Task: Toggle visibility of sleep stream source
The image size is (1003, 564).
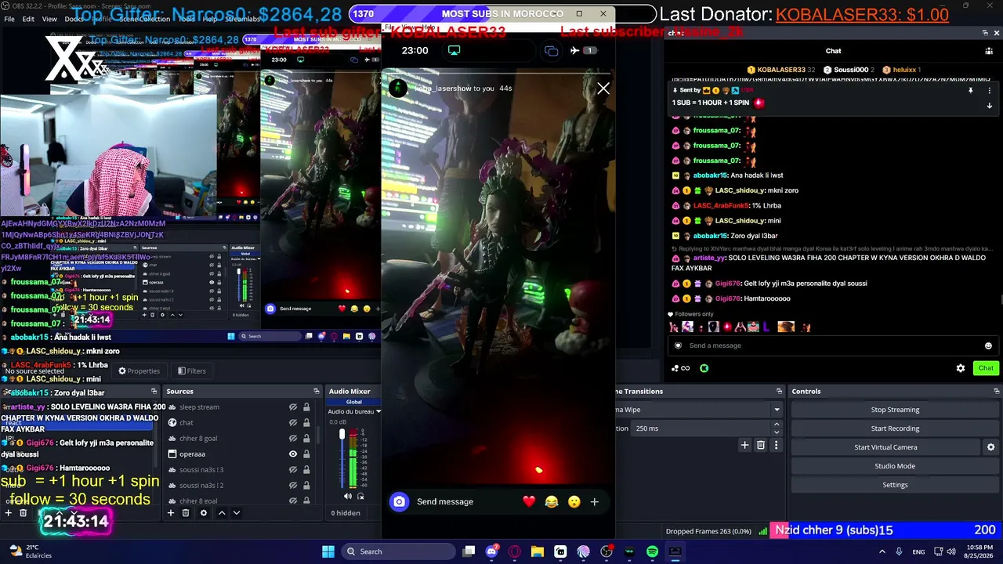Action: tap(293, 407)
